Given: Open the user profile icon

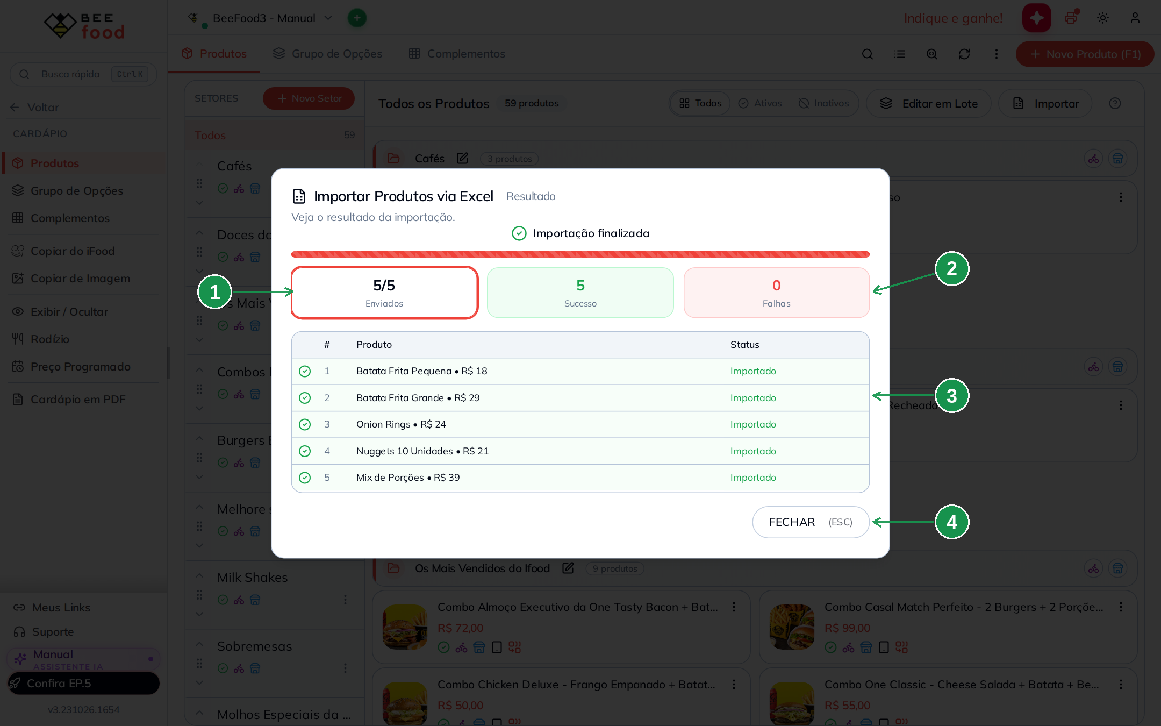Looking at the screenshot, I should [x=1135, y=18].
